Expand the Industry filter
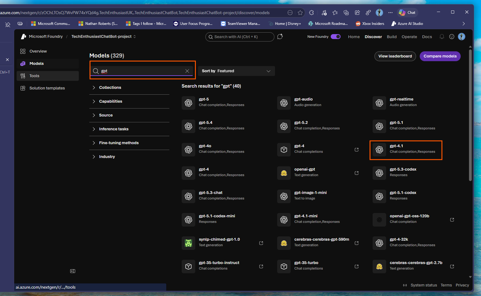 coord(129,157)
